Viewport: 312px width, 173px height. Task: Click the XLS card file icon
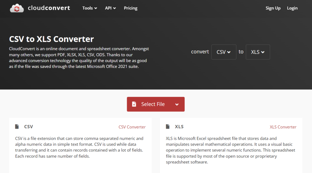pos(168,126)
